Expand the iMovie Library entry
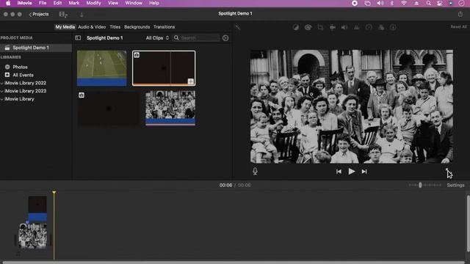The width and height of the screenshot is (470, 264). (x=1, y=99)
